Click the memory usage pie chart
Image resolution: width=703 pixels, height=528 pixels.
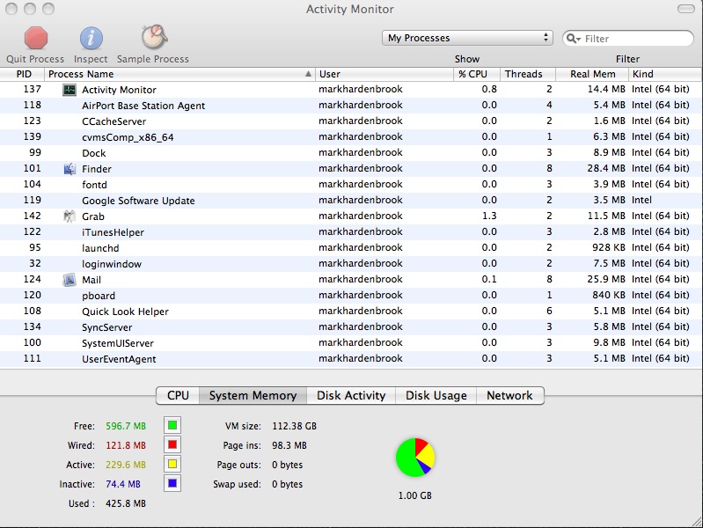[x=415, y=458]
